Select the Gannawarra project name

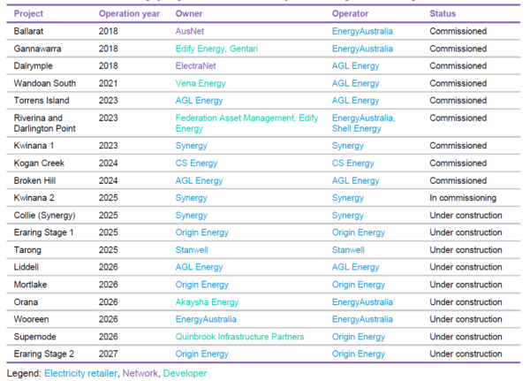tap(37, 49)
